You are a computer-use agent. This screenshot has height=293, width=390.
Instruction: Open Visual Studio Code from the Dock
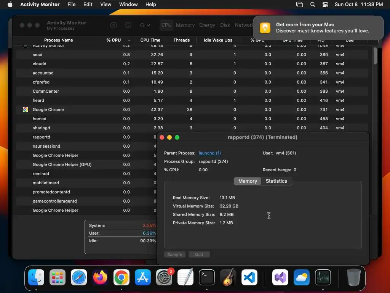pos(249,277)
